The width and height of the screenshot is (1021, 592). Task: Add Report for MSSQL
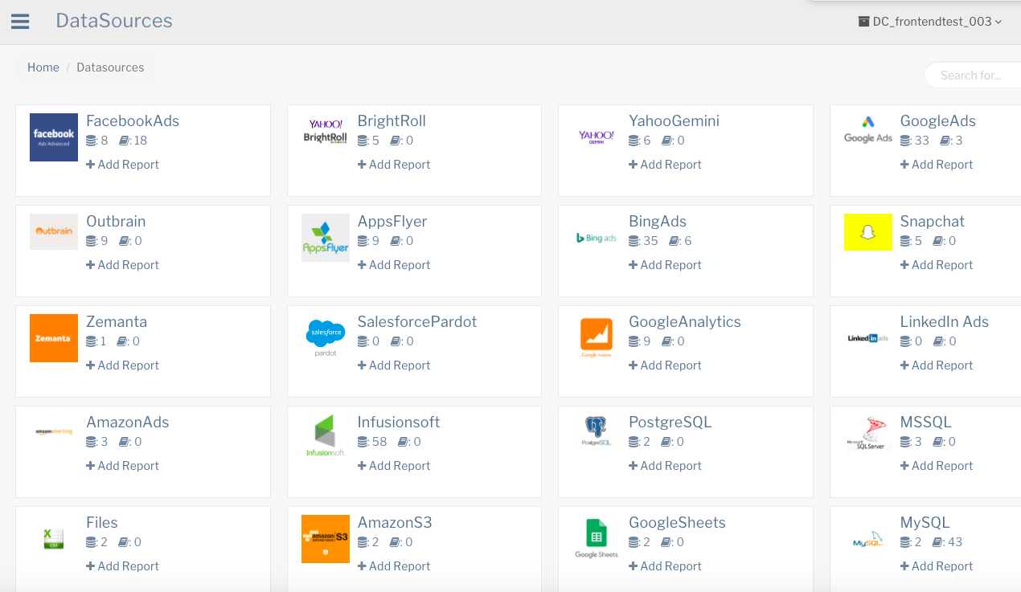(937, 466)
